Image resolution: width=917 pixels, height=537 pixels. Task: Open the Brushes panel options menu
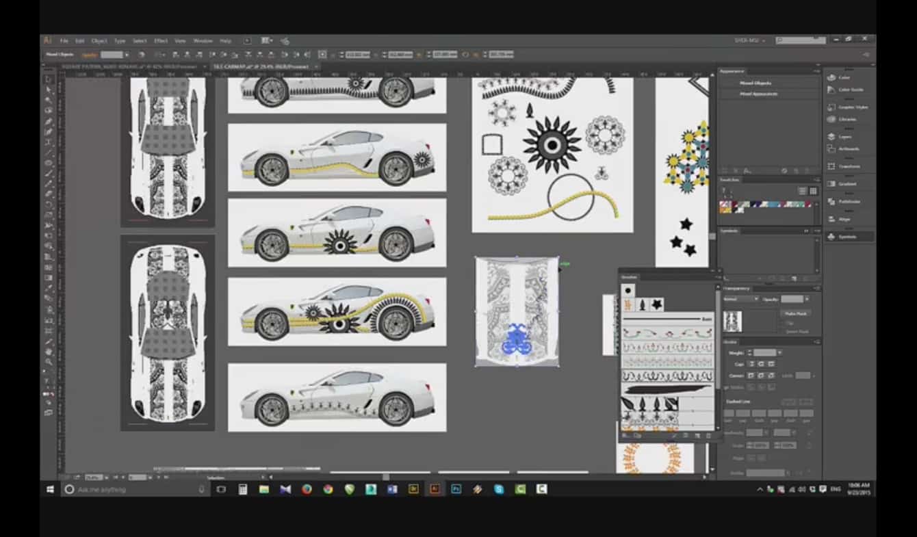pos(717,277)
